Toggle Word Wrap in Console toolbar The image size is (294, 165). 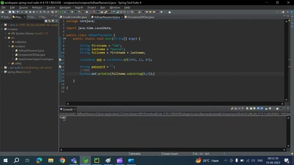(254, 109)
